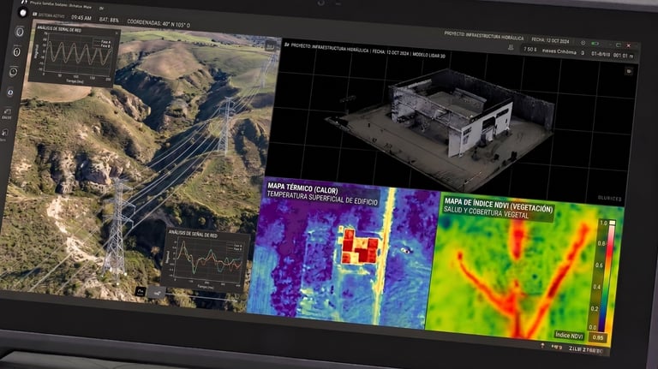658x369 pixels.
Task: Click the Mapa Térmico (Calor) title
Action: point(302,188)
